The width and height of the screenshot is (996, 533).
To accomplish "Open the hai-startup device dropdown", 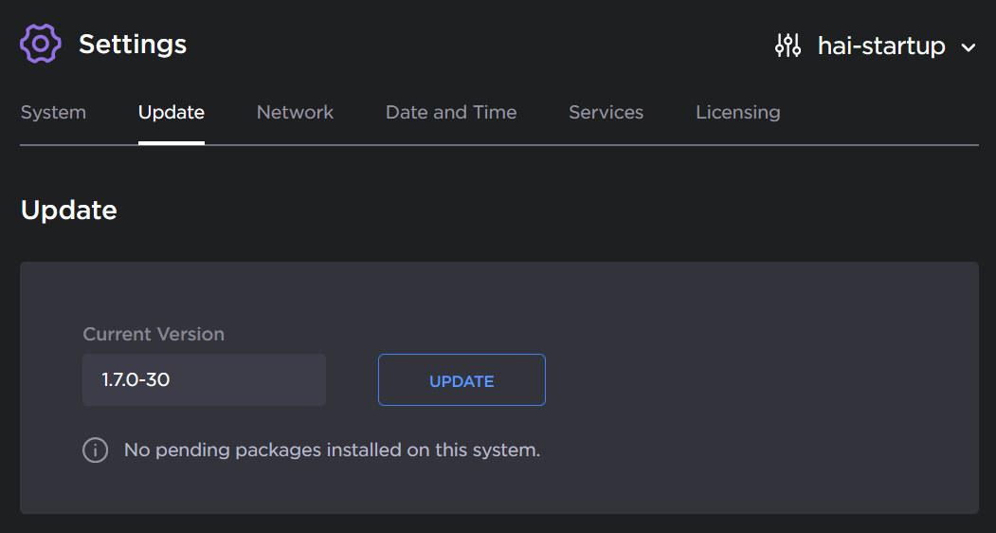I will coord(881,46).
